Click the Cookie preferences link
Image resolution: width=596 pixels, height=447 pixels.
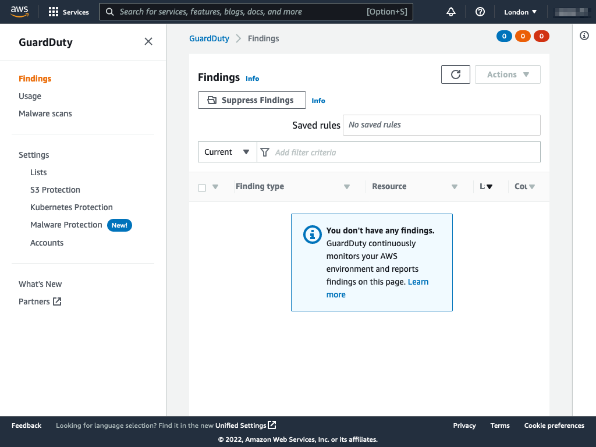tap(554, 425)
